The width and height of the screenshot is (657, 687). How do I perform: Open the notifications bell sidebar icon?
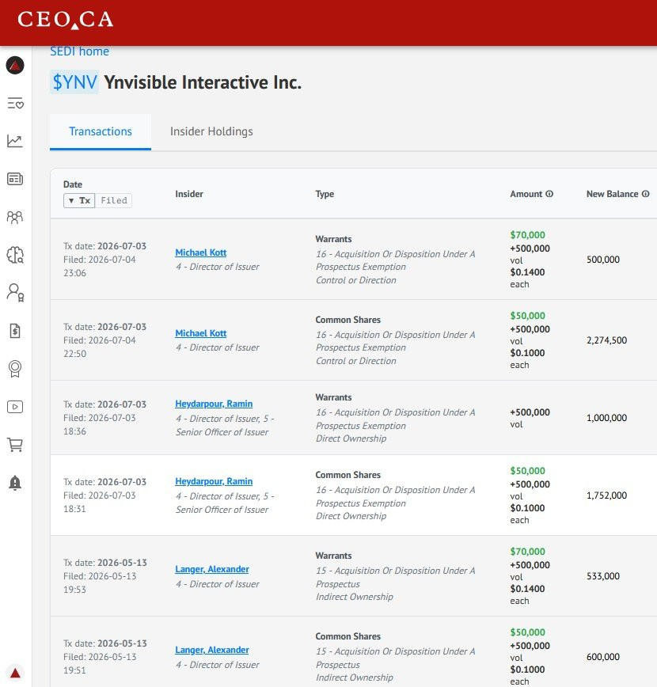coord(15,483)
